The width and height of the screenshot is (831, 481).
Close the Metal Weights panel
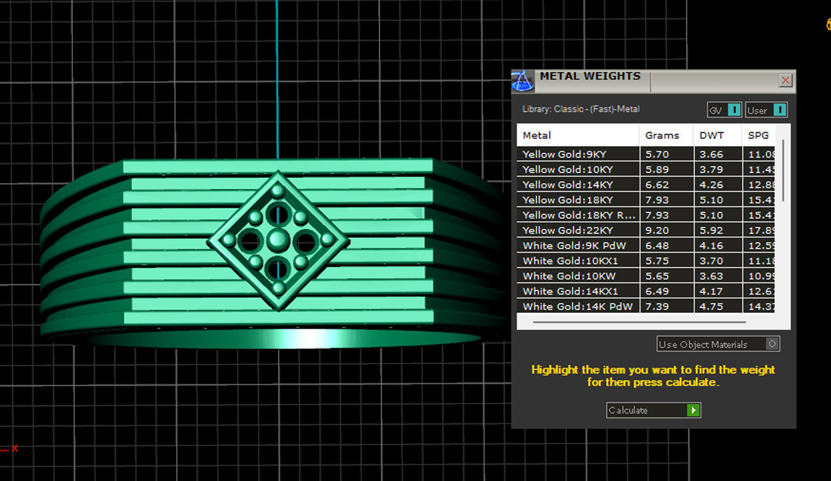(x=785, y=80)
